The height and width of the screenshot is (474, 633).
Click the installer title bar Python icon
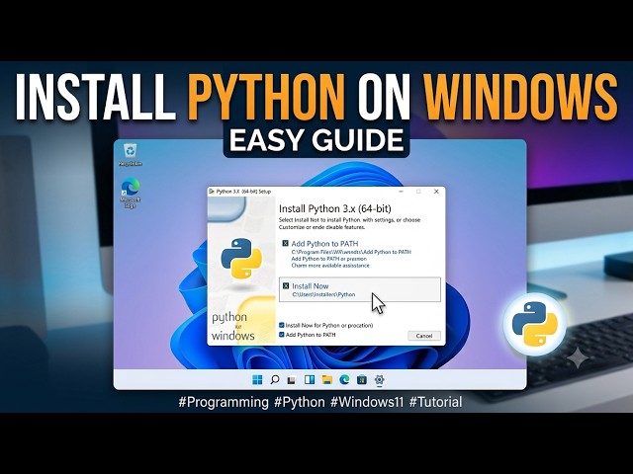212,192
